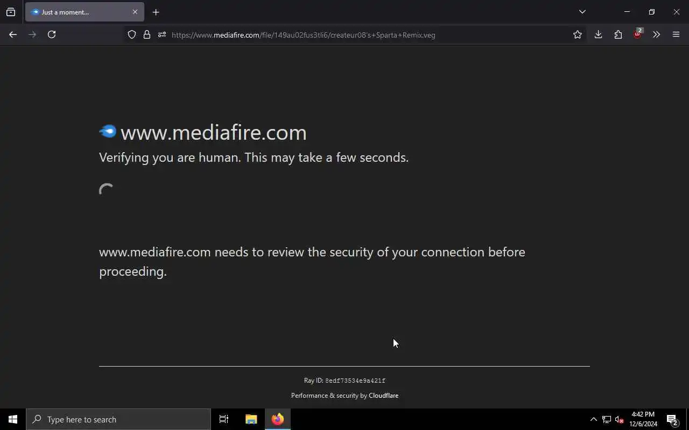Click the Ray ID value
The width and height of the screenshot is (689, 430).
click(355, 381)
